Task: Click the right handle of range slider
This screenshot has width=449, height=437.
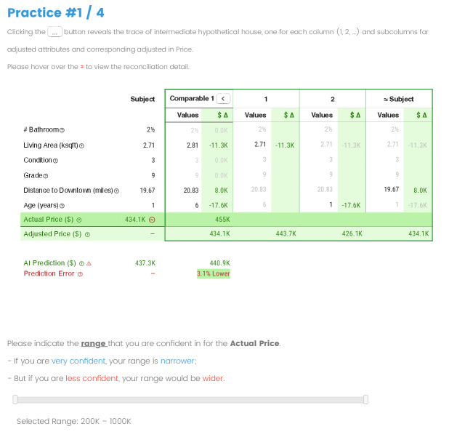Action: 365,399
